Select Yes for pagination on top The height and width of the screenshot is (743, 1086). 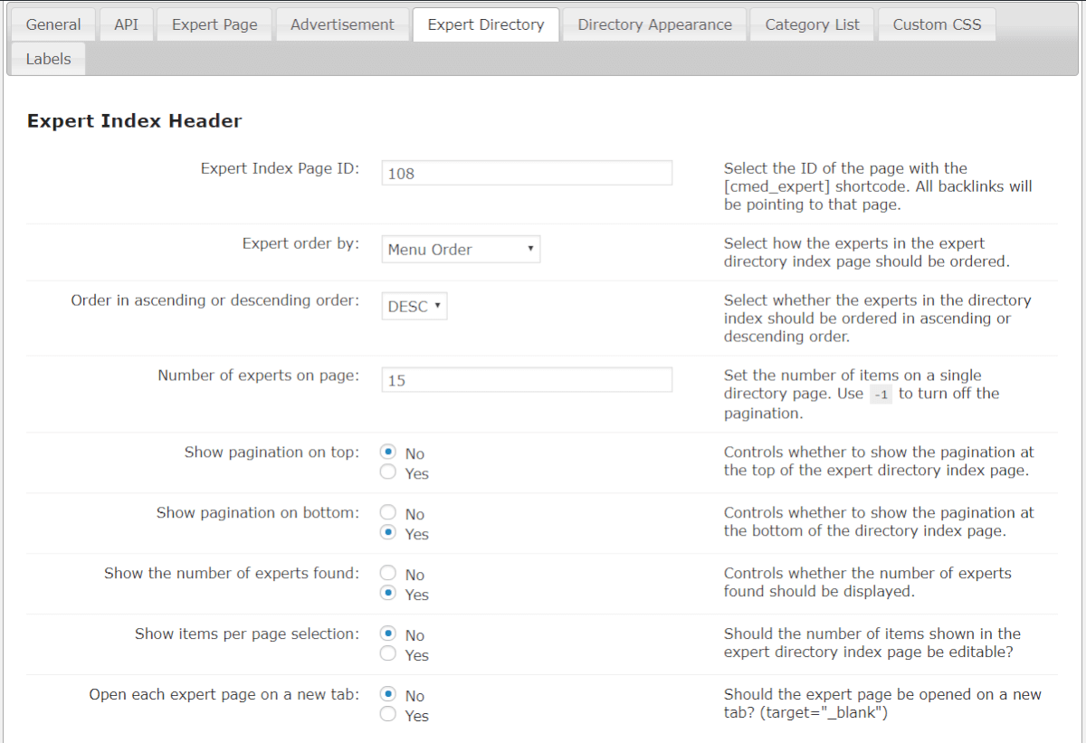(x=388, y=472)
